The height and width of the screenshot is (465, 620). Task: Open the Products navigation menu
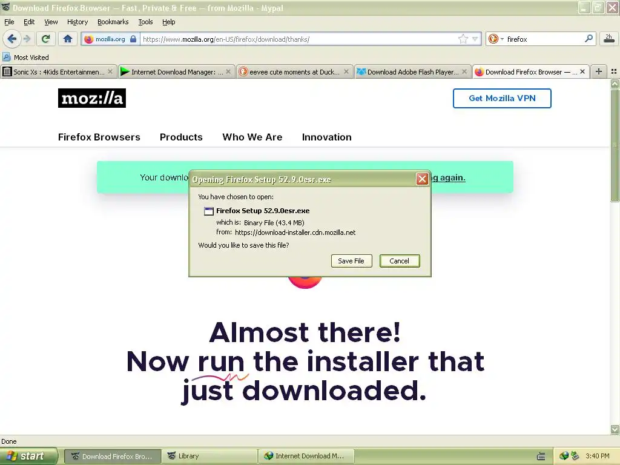click(x=181, y=137)
